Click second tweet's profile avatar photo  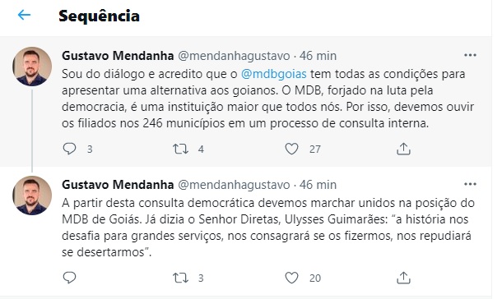pos(32,195)
